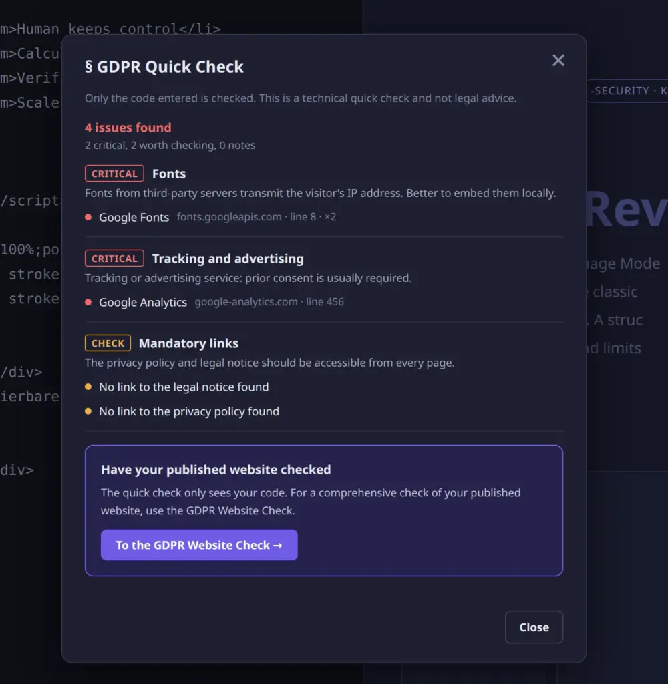Click the CRITICAL badge next to Tracking and advertising
This screenshot has height=684, width=668.
point(114,259)
